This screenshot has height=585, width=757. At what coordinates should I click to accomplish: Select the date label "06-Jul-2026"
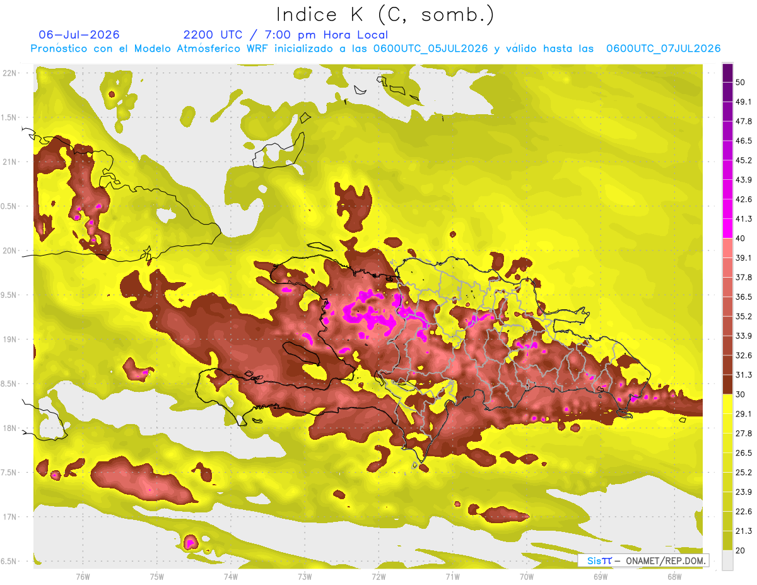point(79,35)
